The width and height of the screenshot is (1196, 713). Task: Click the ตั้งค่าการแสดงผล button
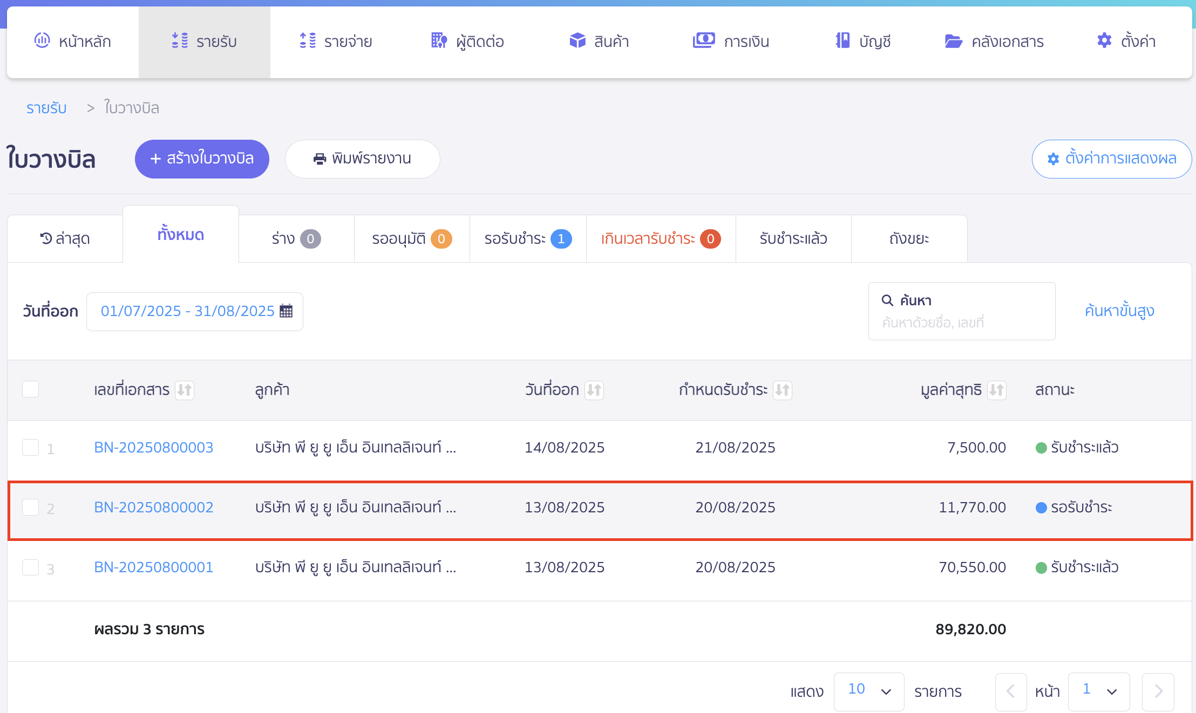pyautogui.click(x=1112, y=159)
